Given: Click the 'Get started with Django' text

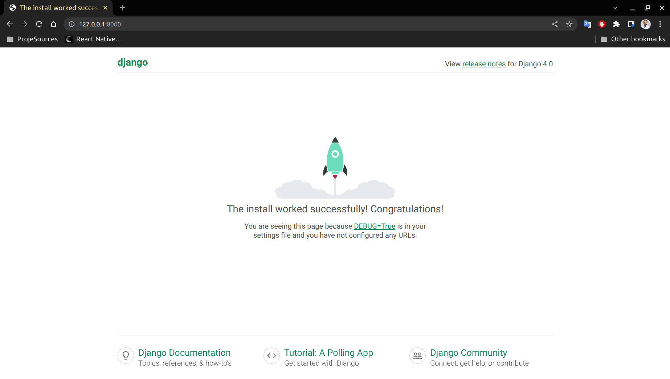Looking at the screenshot, I should (321, 363).
